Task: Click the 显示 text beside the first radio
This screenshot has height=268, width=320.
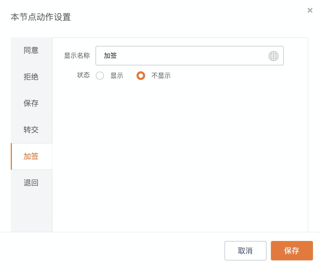Action: (117, 76)
